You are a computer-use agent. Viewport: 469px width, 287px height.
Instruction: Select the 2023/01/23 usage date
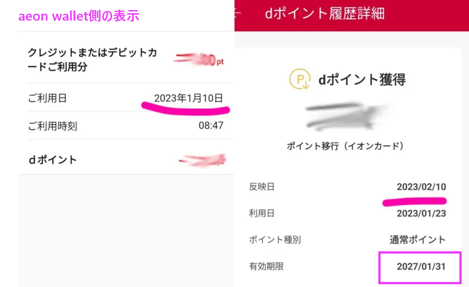click(421, 213)
